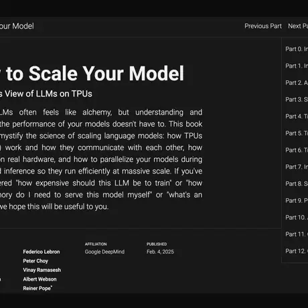Click author name Peter Choy
Viewport: 308px width, 308px height.
coord(35,261)
